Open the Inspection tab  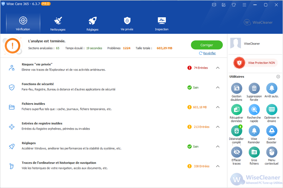pyautogui.click(x=162, y=23)
